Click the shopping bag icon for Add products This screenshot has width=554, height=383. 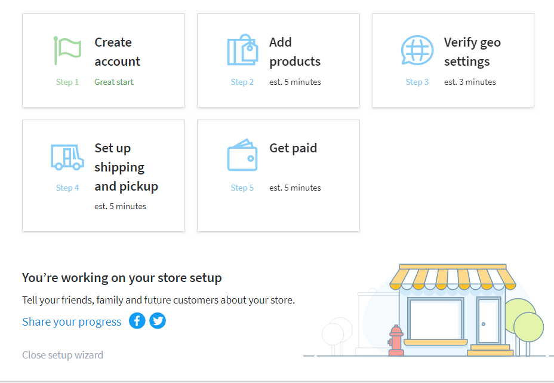(x=242, y=50)
